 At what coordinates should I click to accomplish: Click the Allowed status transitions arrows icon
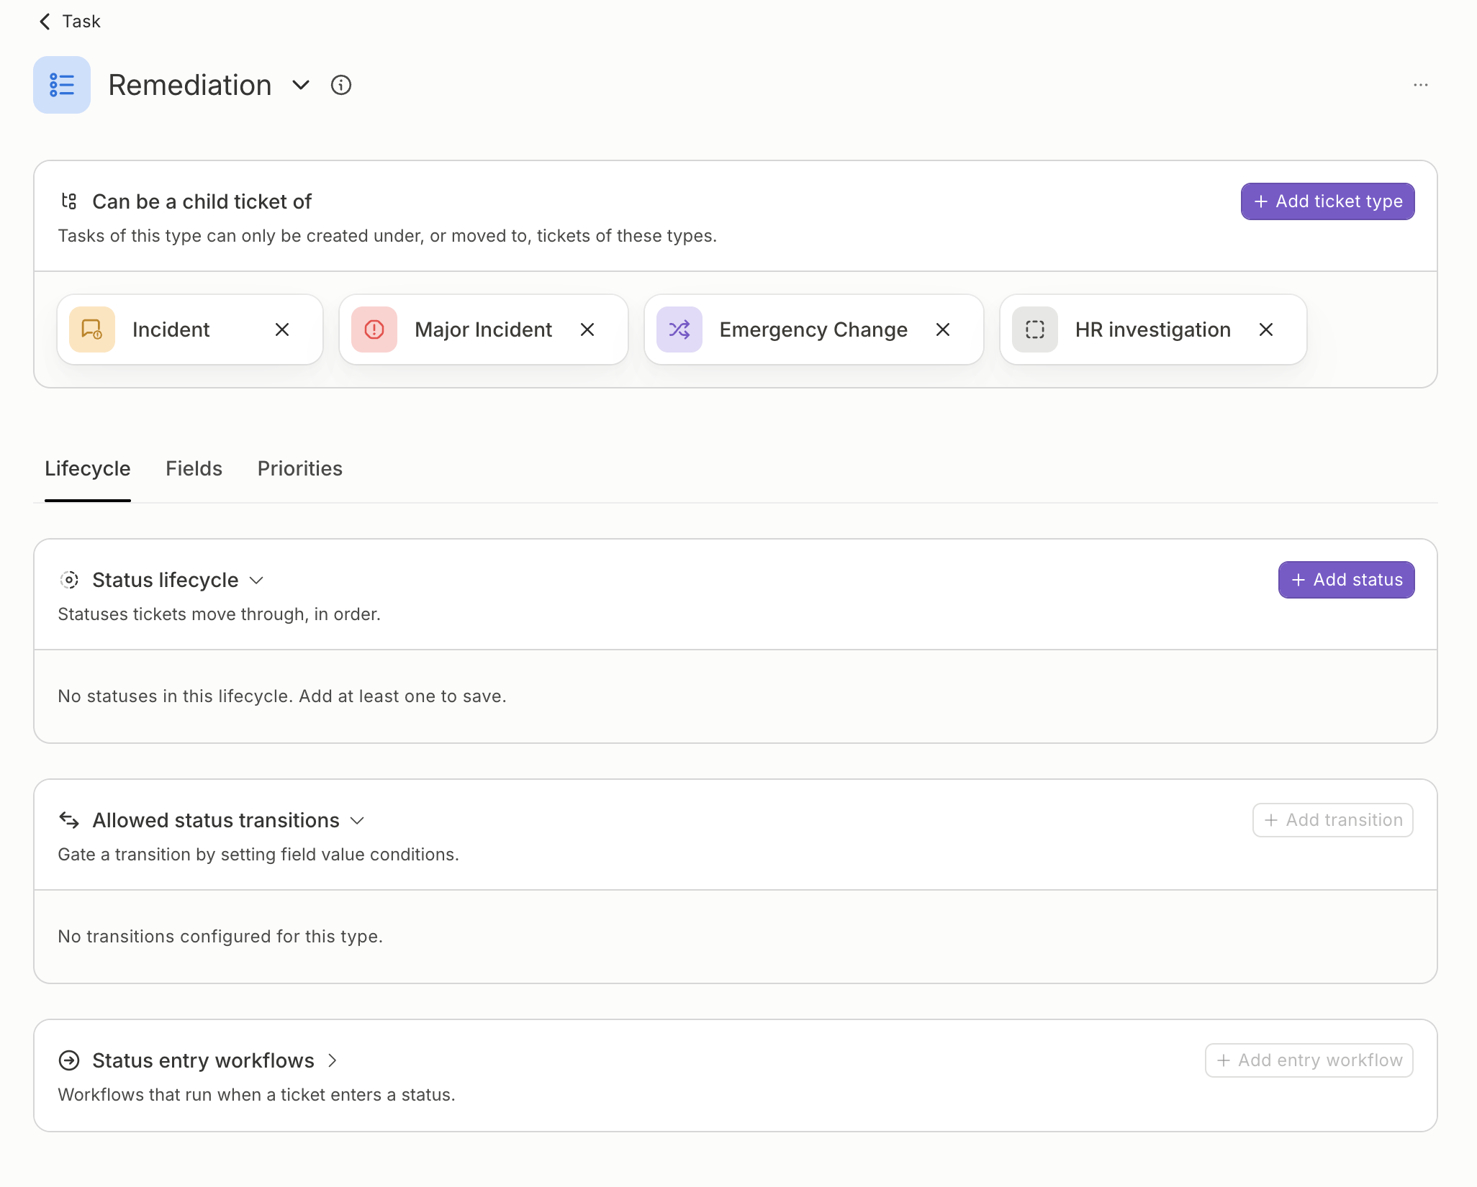click(x=69, y=820)
